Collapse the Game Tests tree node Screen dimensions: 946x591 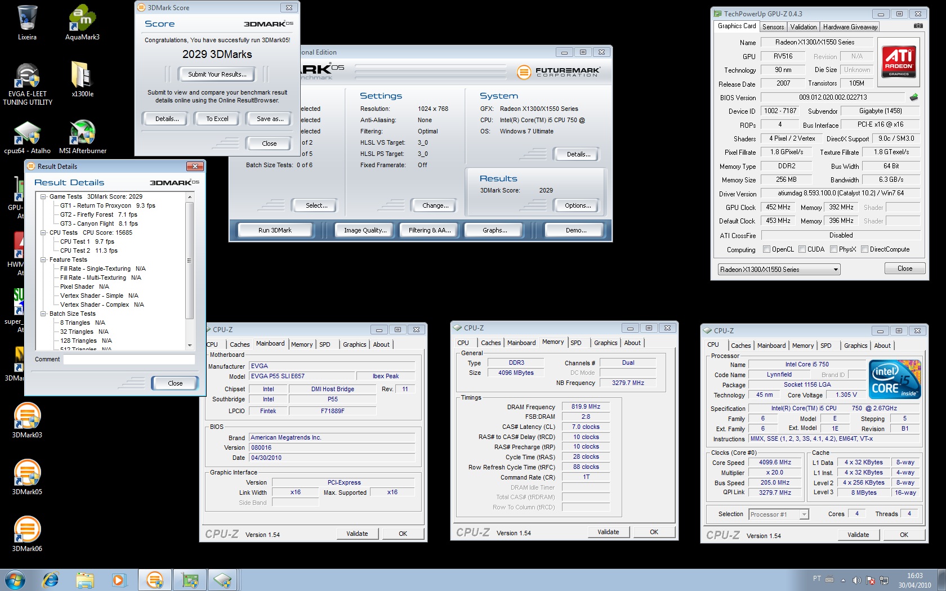pyautogui.click(x=43, y=196)
